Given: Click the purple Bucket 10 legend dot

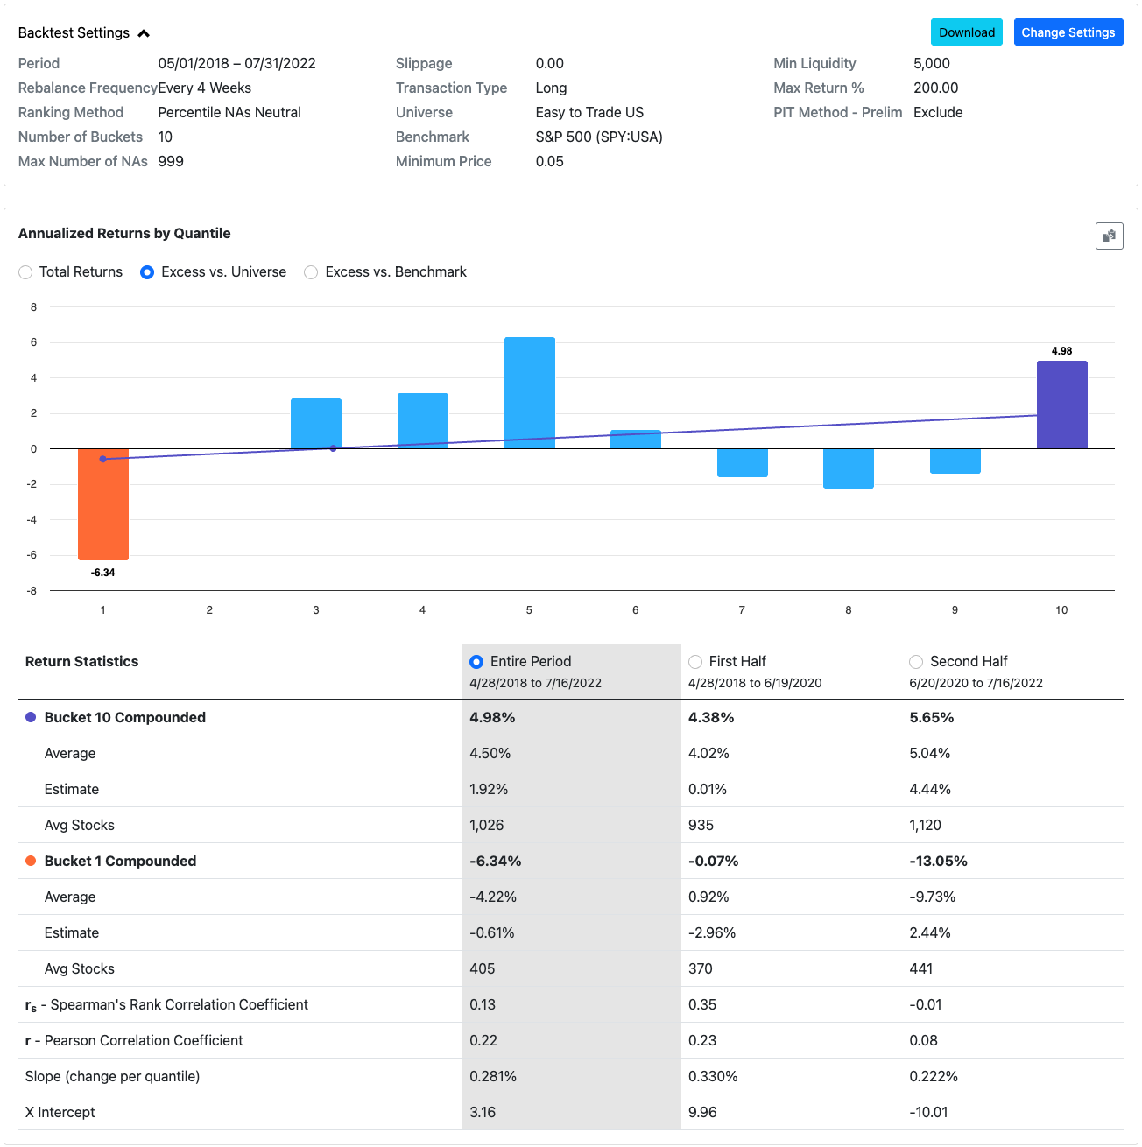Looking at the screenshot, I should (x=31, y=717).
